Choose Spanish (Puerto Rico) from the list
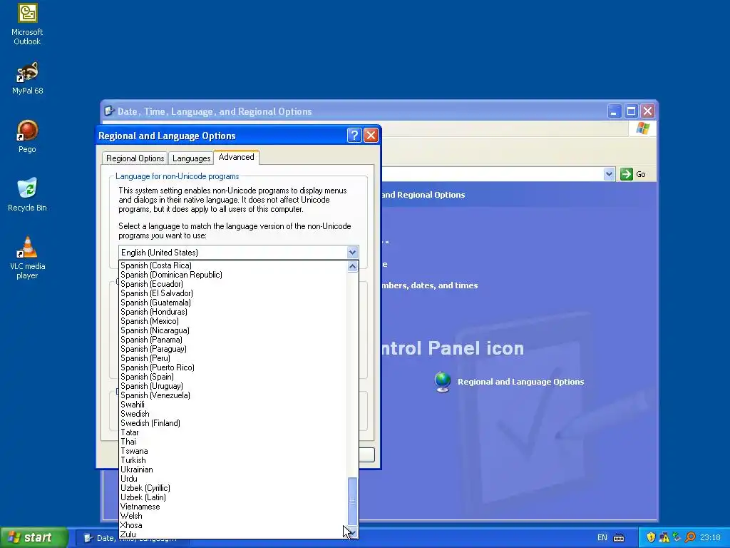This screenshot has width=730, height=548. click(x=233, y=367)
